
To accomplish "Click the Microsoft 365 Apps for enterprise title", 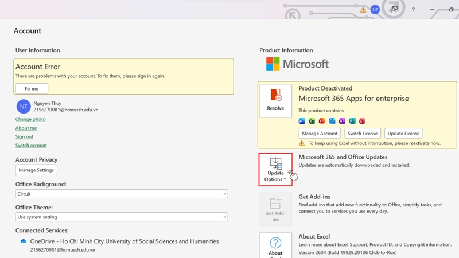I will (353, 99).
